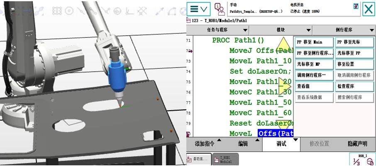This screenshot has height=167, width=376.
Task: Expand the 编辑 menu
Action: (243, 144)
